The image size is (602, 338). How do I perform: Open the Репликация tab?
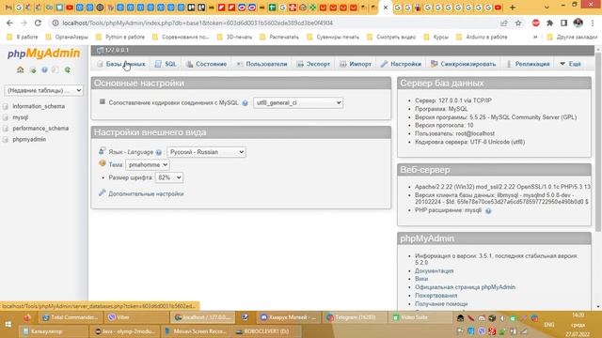pyautogui.click(x=528, y=64)
